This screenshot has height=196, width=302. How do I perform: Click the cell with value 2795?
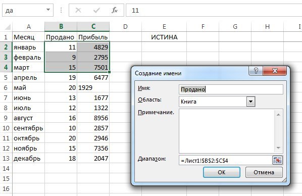pos(93,57)
